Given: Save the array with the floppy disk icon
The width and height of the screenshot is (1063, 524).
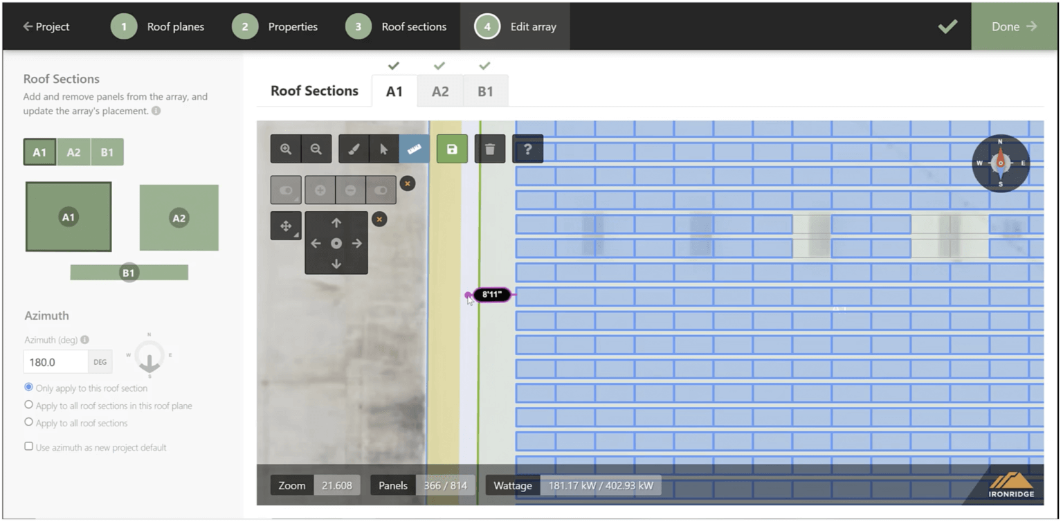Looking at the screenshot, I should pyautogui.click(x=452, y=149).
